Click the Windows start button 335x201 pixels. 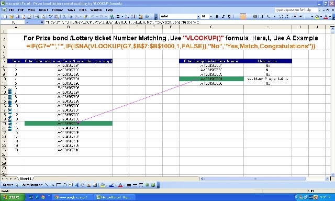[13, 197]
